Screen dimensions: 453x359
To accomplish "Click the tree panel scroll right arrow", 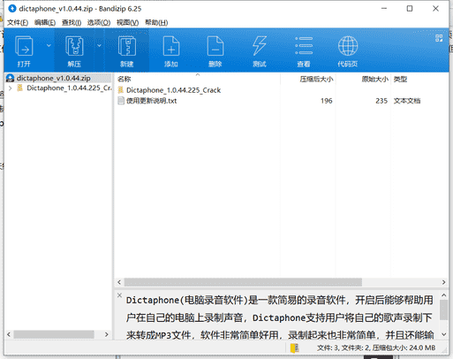I will [x=107, y=334].
